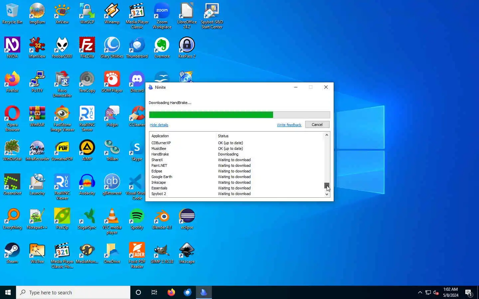Image resolution: width=479 pixels, height=299 pixels.
Task: Select the TeraCopy desktop icon
Action: 87,82
